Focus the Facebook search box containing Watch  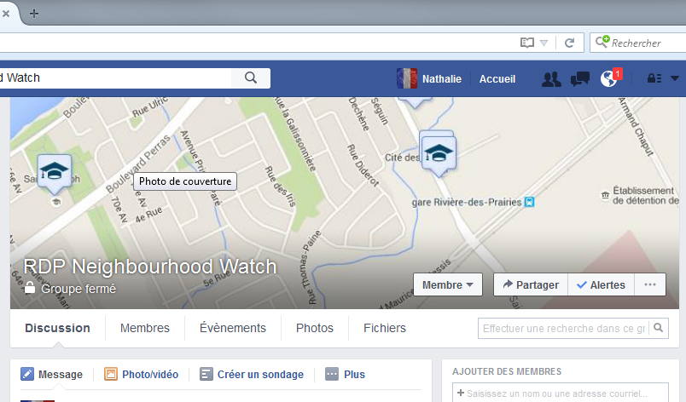point(115,78)
